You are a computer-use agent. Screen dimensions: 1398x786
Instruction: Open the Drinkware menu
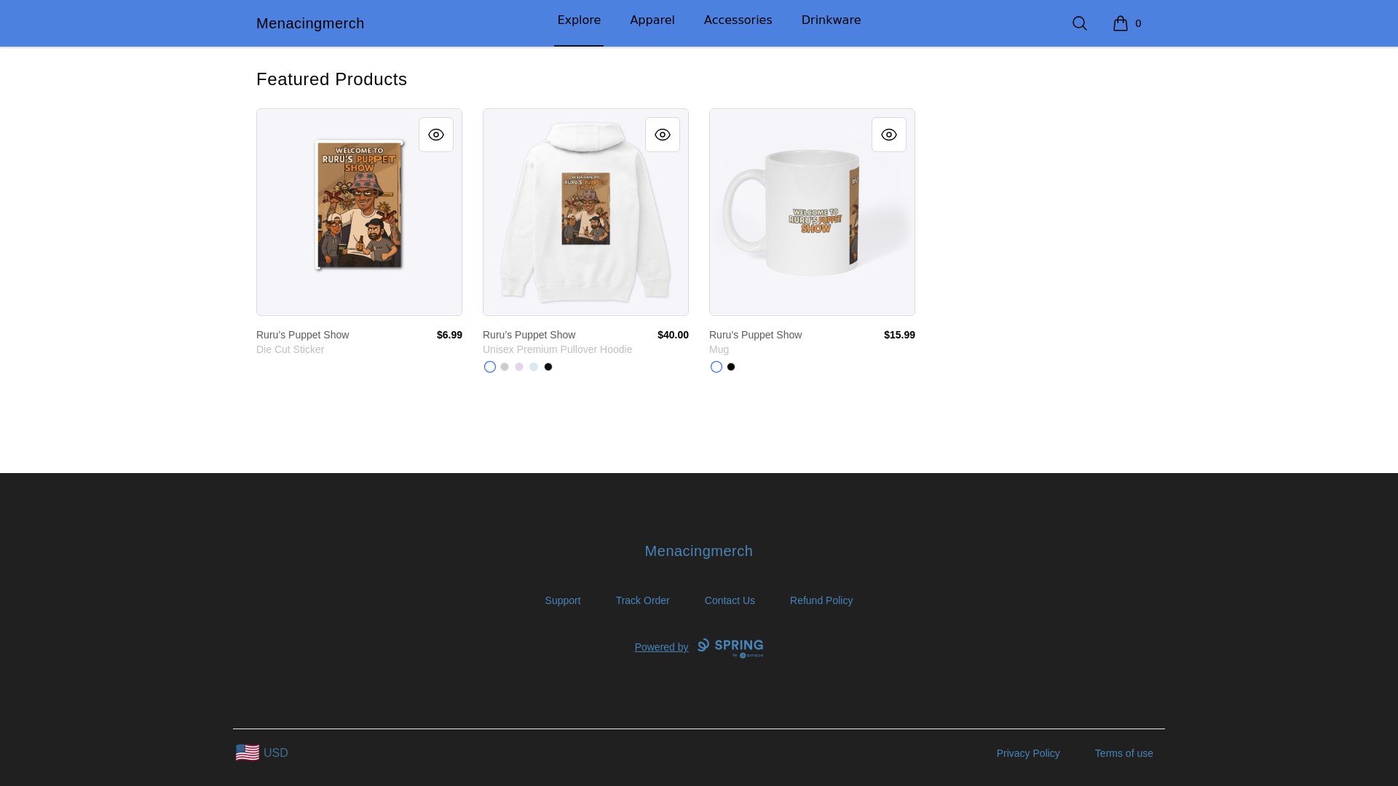[831, 20]
